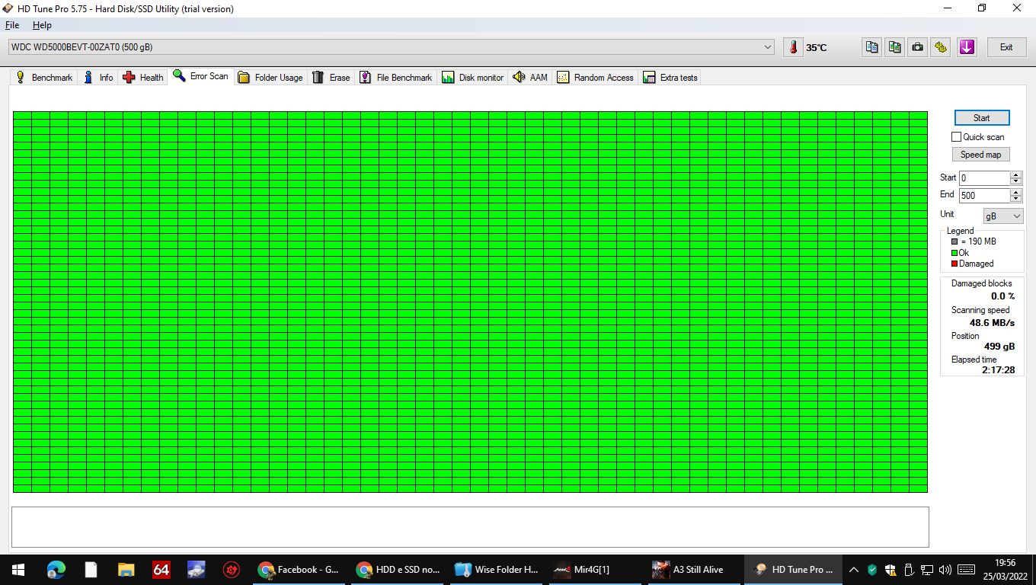Switch to the Erase tab

point(331,78)
